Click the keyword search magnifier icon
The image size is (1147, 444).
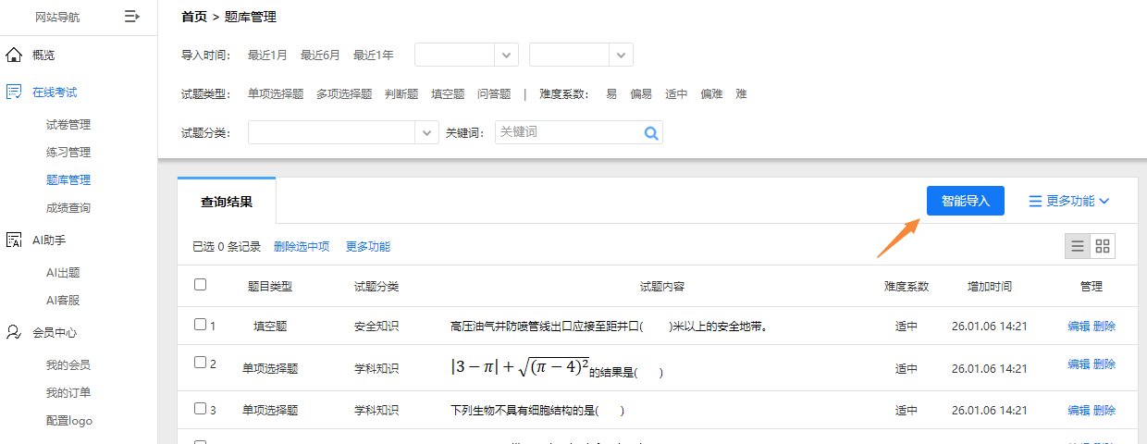coord(651,132)
